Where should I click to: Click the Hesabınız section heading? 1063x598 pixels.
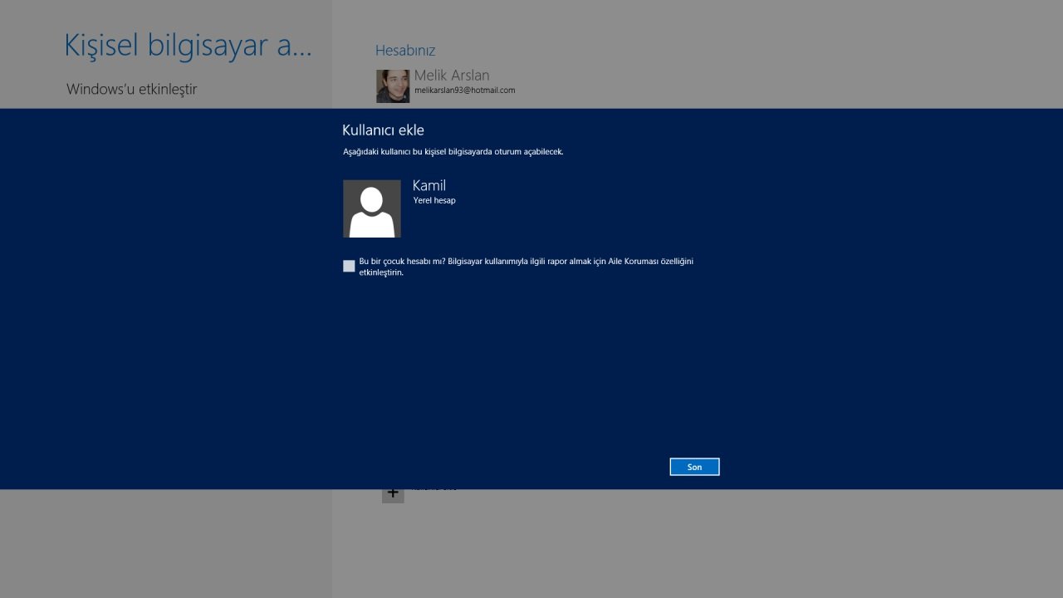click(405, 51)
